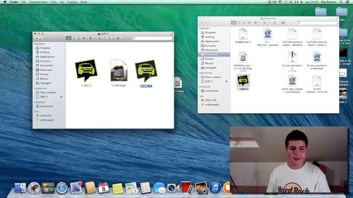Select Musica in Download window sidebar
The width and height of the screenshot is (353, 198).
tap(209, 63)
